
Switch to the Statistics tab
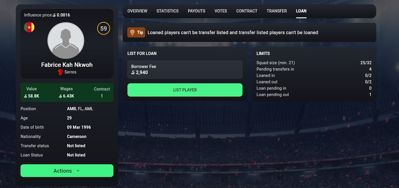(x=167, y=11)
